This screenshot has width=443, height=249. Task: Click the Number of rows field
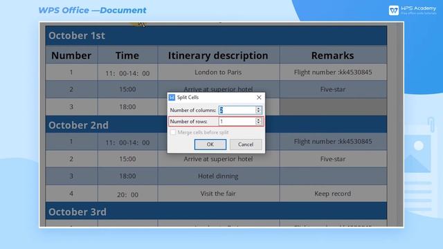coord(237,122)
